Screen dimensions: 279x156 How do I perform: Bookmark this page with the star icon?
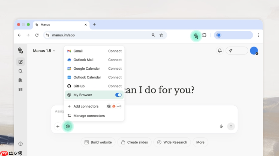click(161, 35)
